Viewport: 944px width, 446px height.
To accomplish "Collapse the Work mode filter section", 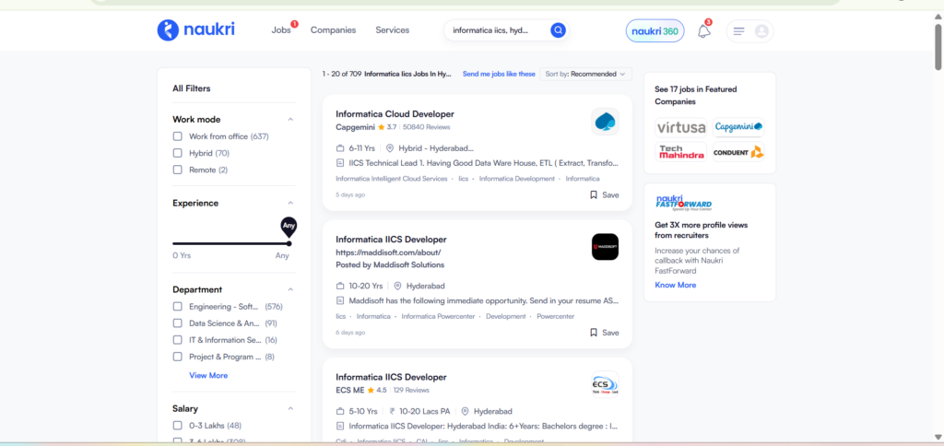I will pyautogui.click(x=290, y=119).
